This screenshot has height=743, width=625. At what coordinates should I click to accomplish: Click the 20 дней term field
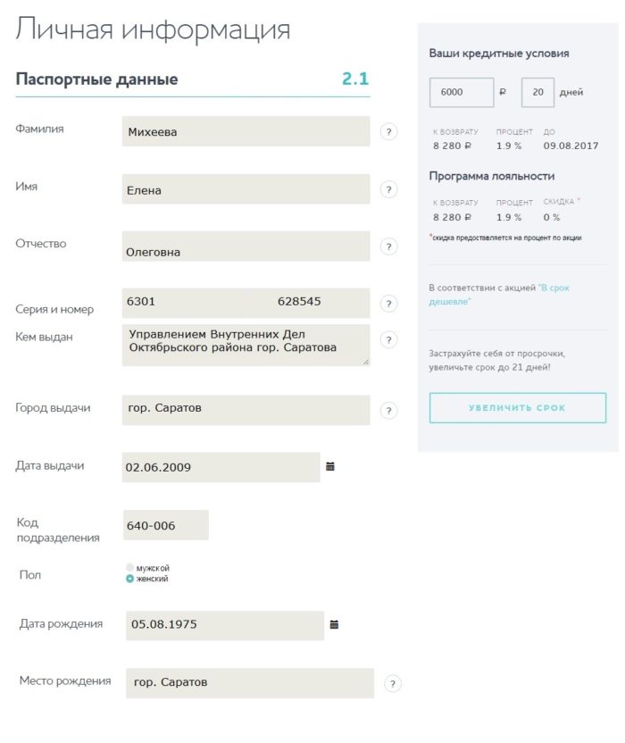click(537, 91)
